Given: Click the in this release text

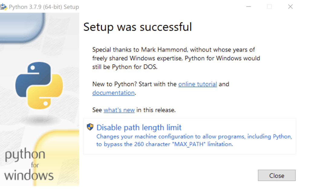Looking at the screenshot, I should (156, 110).
